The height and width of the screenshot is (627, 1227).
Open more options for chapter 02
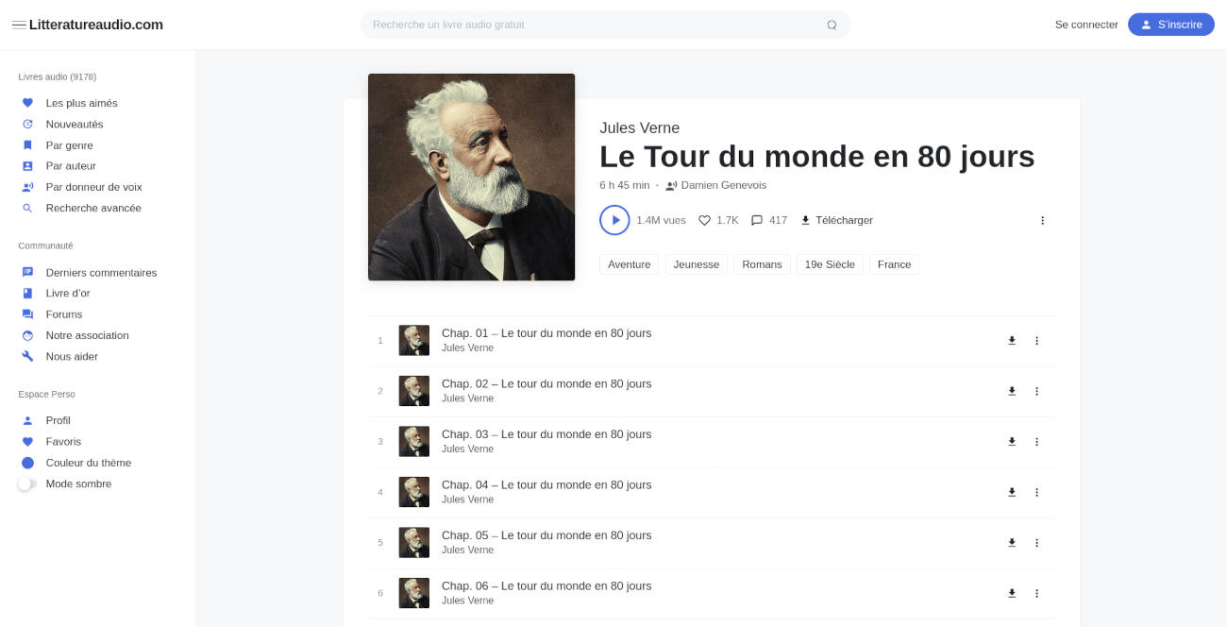(1036, 391)
